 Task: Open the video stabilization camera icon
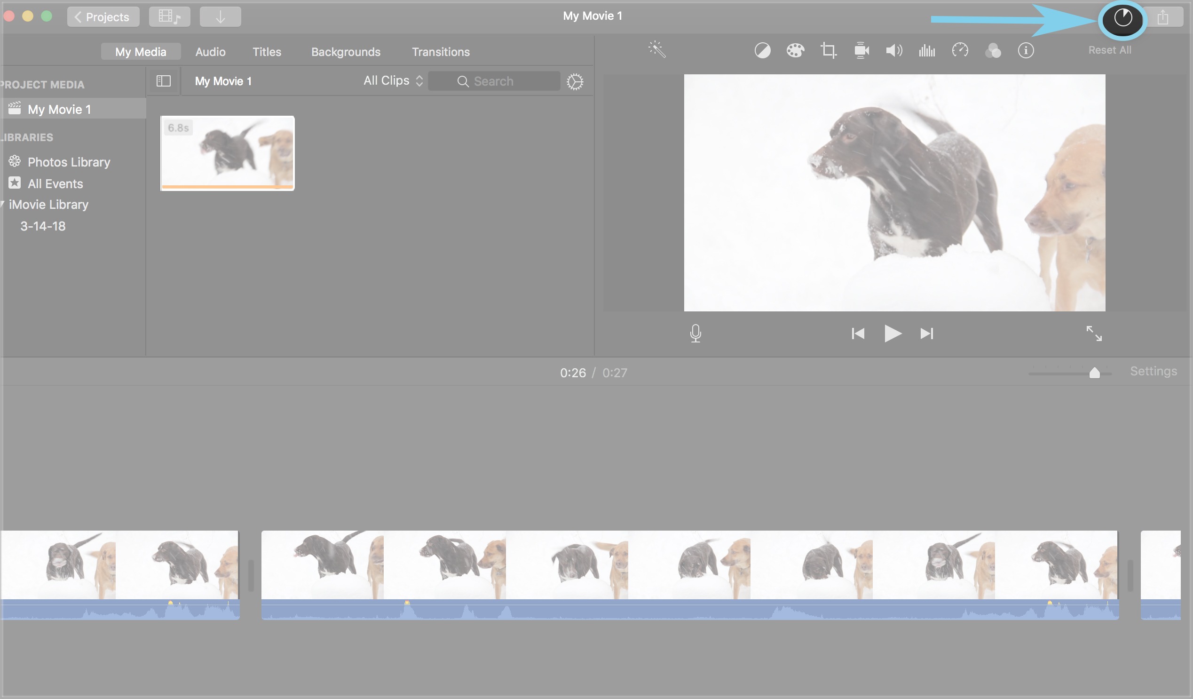[x=861, y=50]
